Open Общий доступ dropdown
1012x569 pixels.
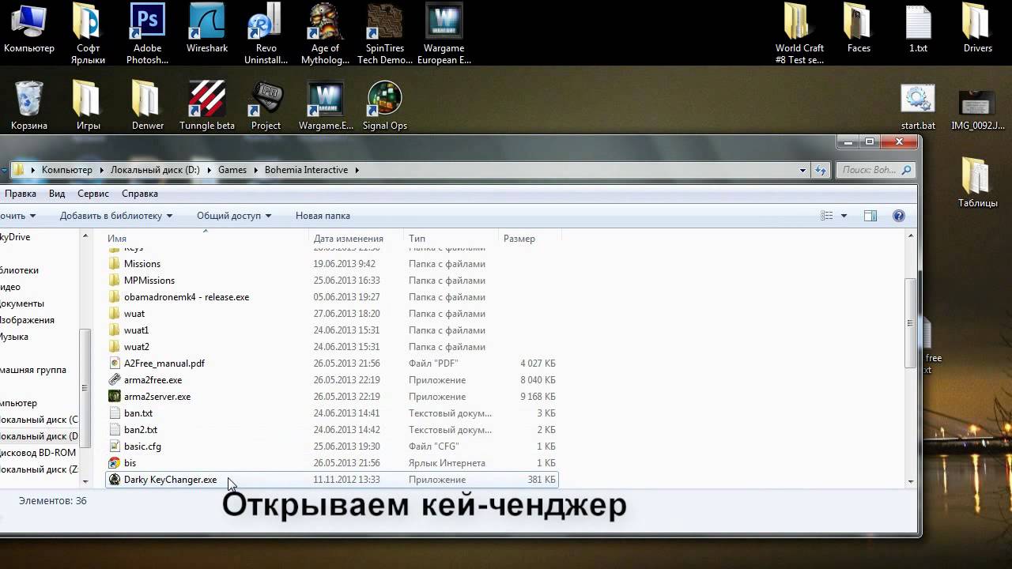point(234,216)
